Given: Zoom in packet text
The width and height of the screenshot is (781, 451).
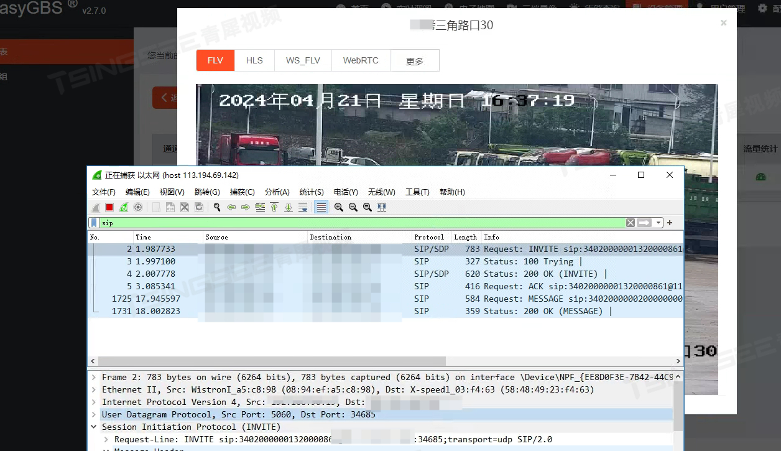Looking at the screenshot, I should click(x=339, y=207).
